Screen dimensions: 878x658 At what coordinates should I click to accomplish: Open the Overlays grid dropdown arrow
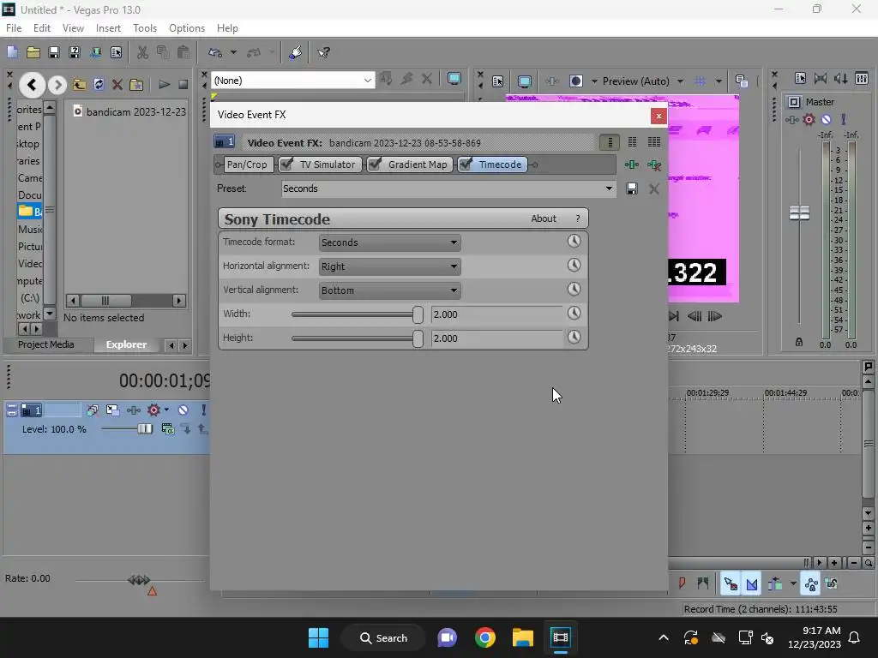coord(719,81)
